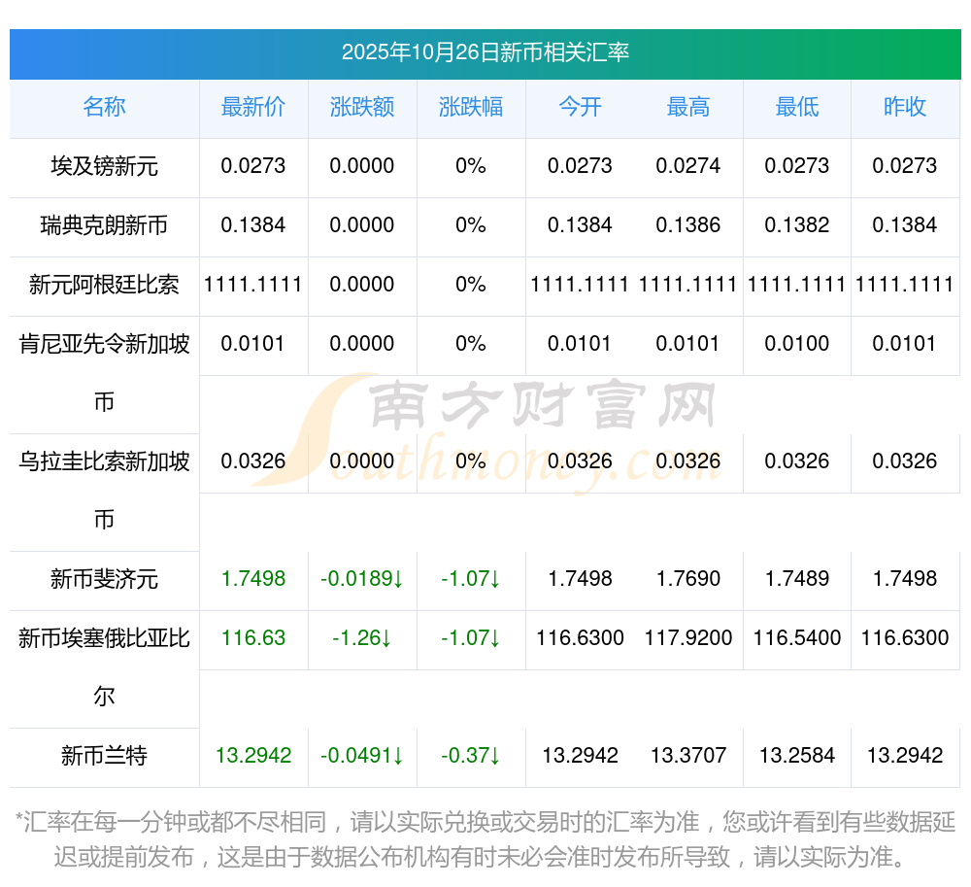Select the 新元阿根廷比索 row name
This screenshot has height=887, width=971.
(x=104, y=286)
